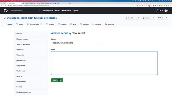View the stargazers count 6
This screenshot has height=96, width=172.
[153, 18]
